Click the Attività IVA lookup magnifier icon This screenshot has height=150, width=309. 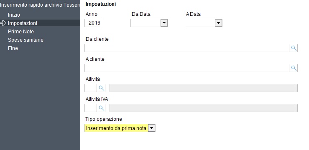pos(101,108)
